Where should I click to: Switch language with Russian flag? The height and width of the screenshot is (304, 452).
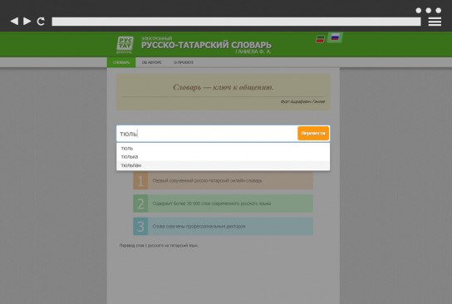pyautogui.click(x=335, y=37)
